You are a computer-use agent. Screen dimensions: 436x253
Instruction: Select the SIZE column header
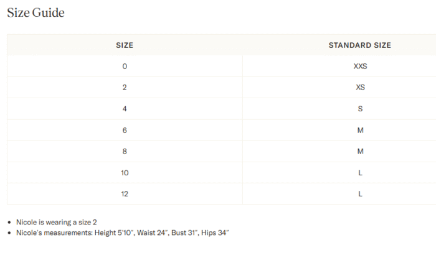[x=125, y=45]
